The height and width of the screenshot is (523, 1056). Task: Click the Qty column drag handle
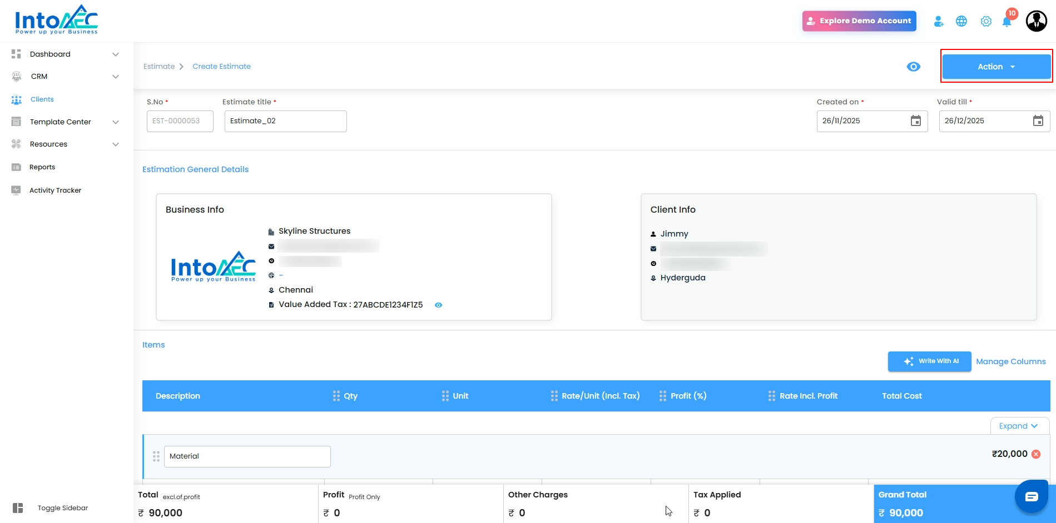(x=336, y=396)
